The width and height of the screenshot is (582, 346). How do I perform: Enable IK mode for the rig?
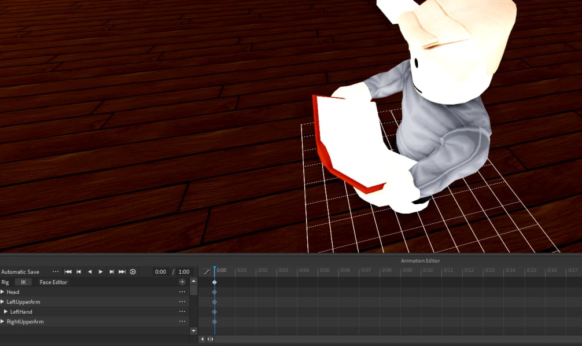[23, 282]
